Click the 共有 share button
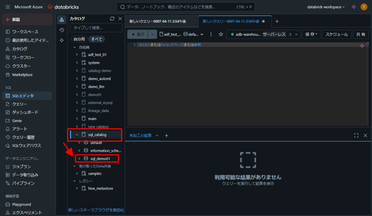The image size is (372, 216). click(x=361, y=35)
